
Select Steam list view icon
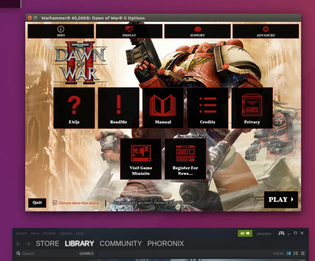click(296, 253)
